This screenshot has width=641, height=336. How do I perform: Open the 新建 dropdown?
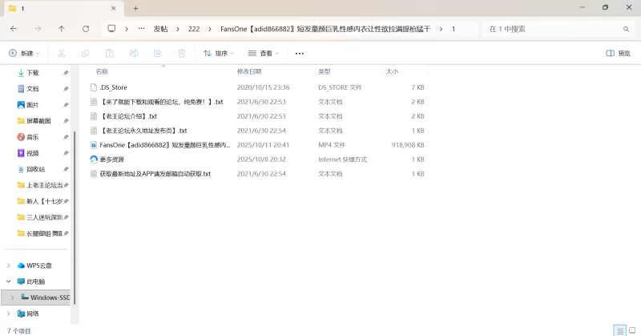25,53
